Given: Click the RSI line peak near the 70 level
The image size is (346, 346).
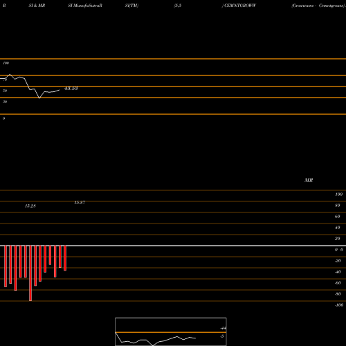Looking at the screenshot, I should click(10, 75).
